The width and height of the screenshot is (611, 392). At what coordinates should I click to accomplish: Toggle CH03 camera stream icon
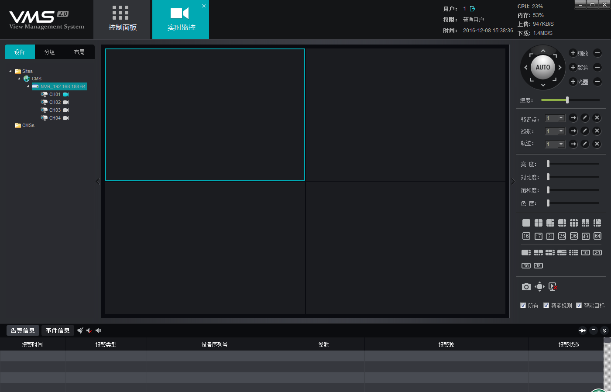[x=66, y=110]
